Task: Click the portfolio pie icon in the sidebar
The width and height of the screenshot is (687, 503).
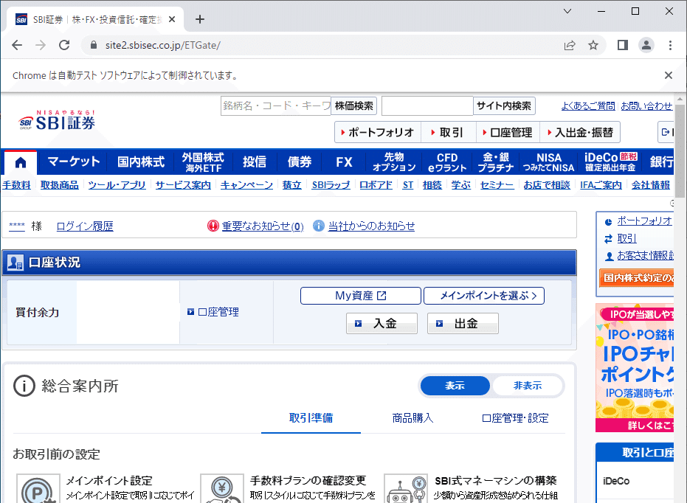Action: (x=608, y=222)
